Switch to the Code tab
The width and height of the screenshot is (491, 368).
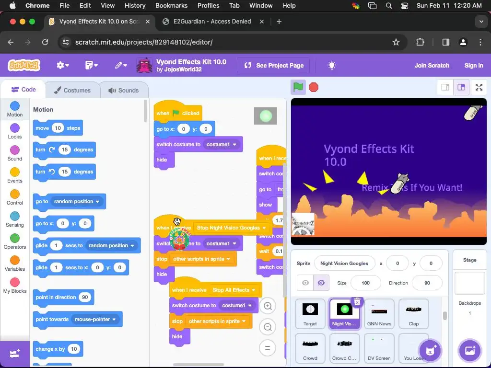point(23,90)
